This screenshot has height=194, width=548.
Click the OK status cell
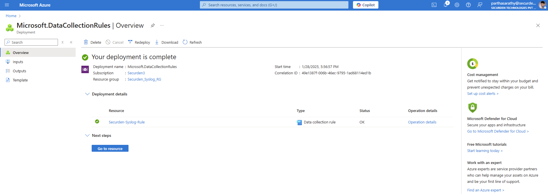click(x=362, y=122)
